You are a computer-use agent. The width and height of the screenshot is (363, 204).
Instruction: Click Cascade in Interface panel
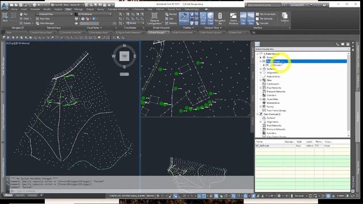262,23
